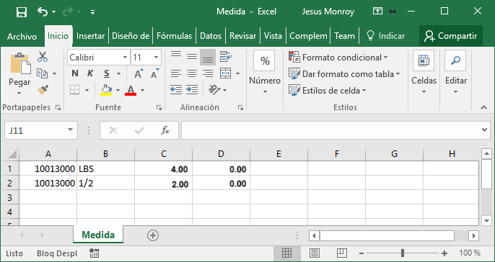Open the Team tab
The image size is (495, 262).
(344, 36)
